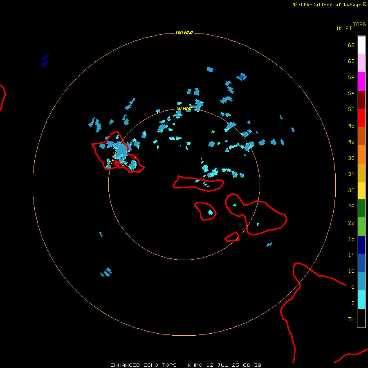Click the TH label on the scale

pyautogui.click(x=351, y=319)
